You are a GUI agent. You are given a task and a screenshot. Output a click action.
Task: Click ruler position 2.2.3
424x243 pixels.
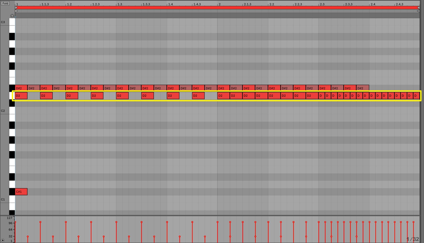point(298,4)
